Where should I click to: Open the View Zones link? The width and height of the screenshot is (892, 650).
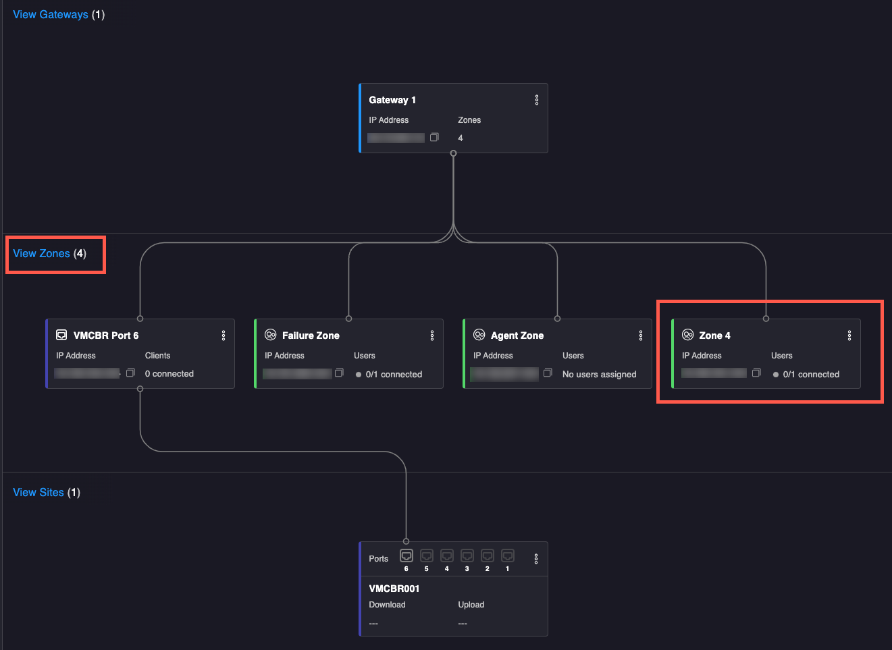tap(42, 254)
